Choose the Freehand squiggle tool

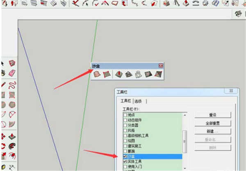pyautogui.click(x=13, y=85)
